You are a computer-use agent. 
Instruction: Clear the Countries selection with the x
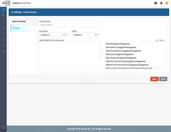pyautogui.click(x=64, y=35)
